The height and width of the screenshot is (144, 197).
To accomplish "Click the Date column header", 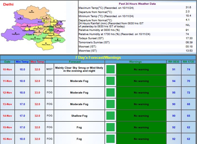I will click(7, 62).
